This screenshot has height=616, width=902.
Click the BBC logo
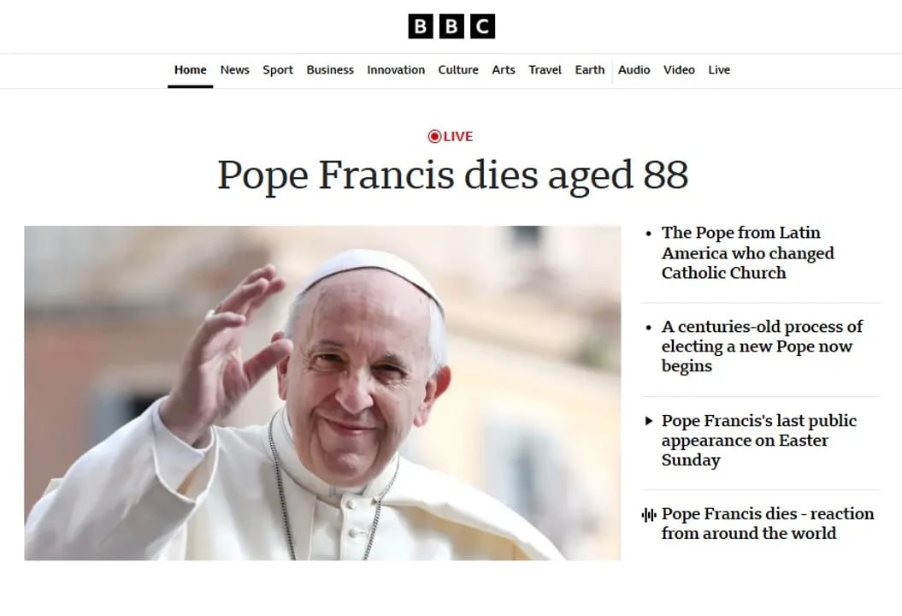pos(451,27)
